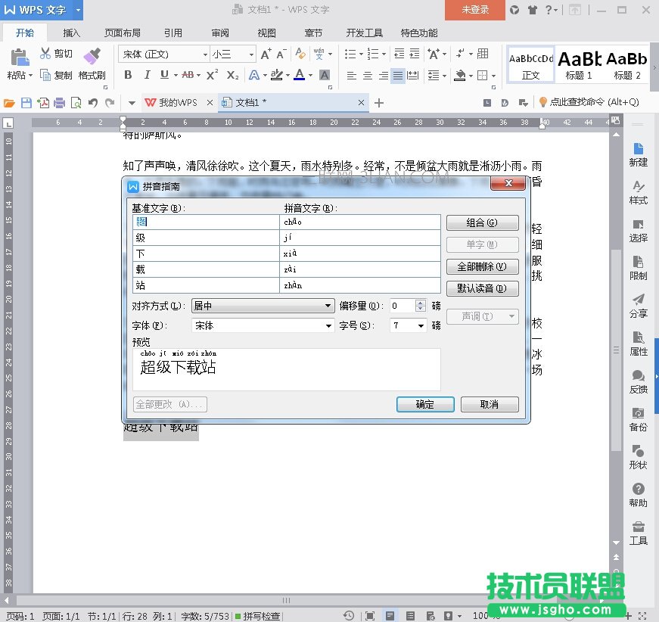659x622 pixels.
Task: Click the Cut (剪切) scissors icon
Action: (x=45, y=54)
